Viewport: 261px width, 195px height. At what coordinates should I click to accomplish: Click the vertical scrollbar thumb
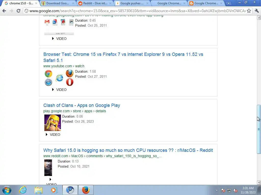pos(259,129)
